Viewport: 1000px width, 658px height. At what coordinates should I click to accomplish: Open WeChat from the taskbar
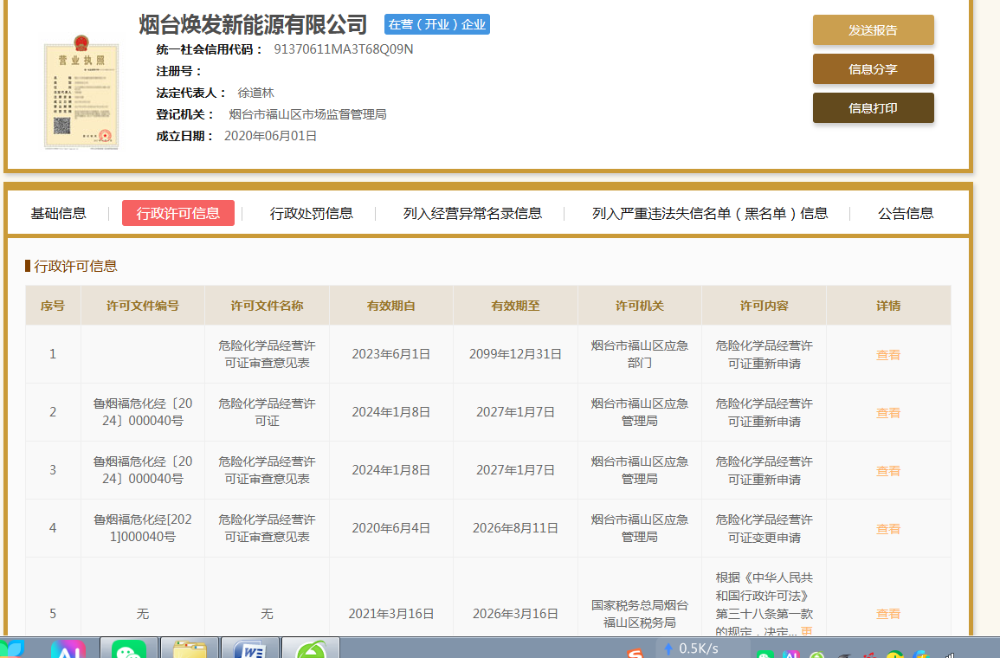(129, 649)
